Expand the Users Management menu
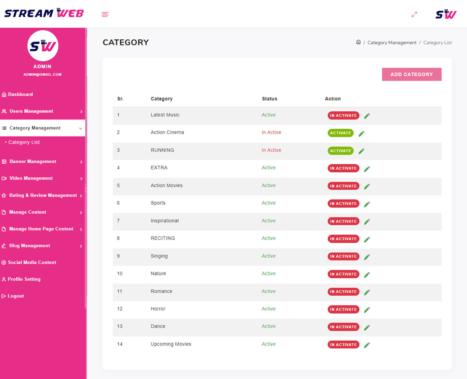The image size is (467, 379). (42, 111)
